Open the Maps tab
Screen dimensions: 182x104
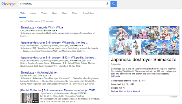pyautogui.click(x=65, y=13)
